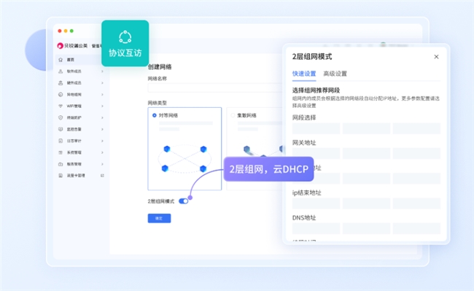Expand the 系统管理 chevron

(x=102, y=152)
